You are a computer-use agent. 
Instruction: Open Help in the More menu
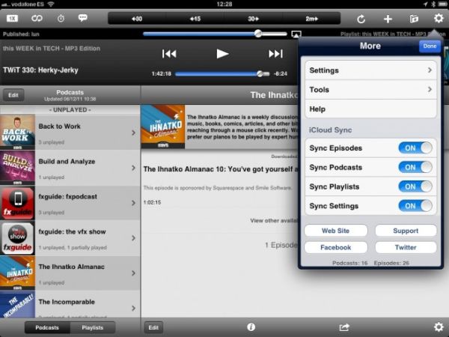pyautogui.click(x=371, y=109)
